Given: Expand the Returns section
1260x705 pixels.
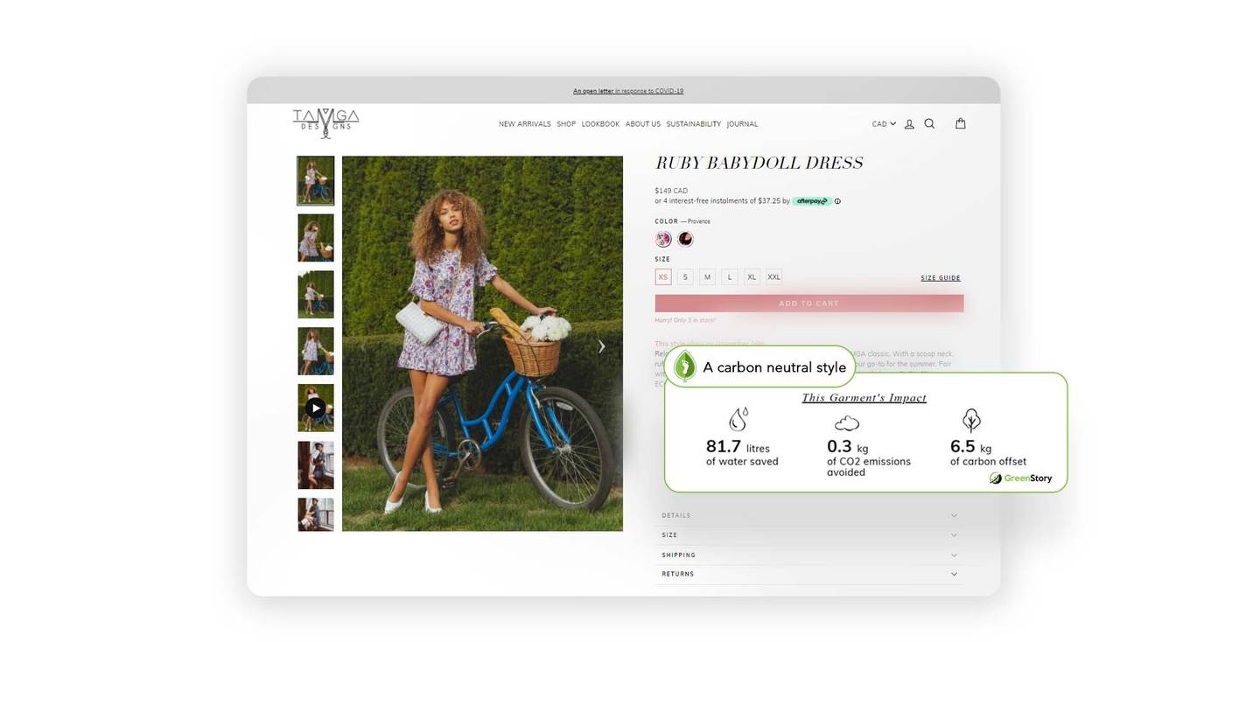Looking at the screenshot, I should tap(808, 575).
